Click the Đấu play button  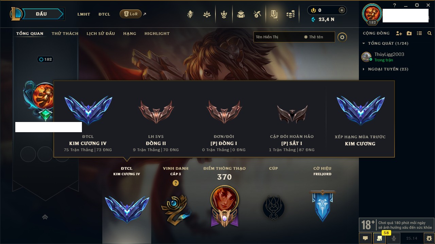(41, 14)
